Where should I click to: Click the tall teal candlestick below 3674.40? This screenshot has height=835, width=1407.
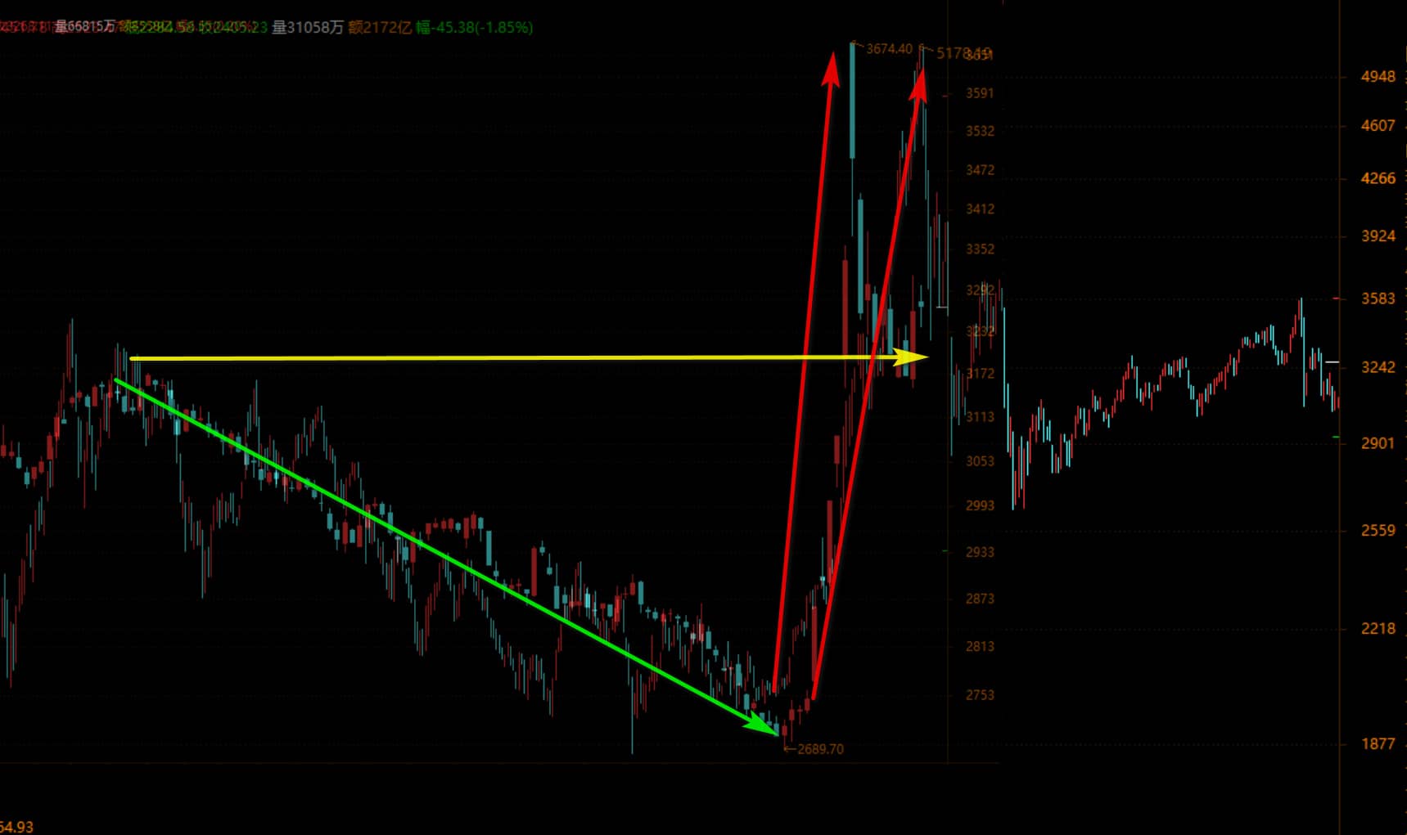852,100
